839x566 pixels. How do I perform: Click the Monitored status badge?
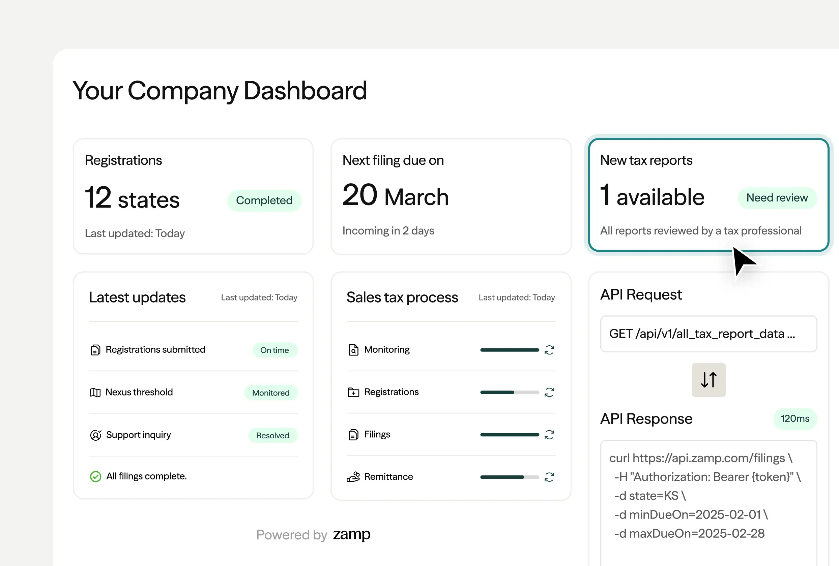tap(271, 393)
